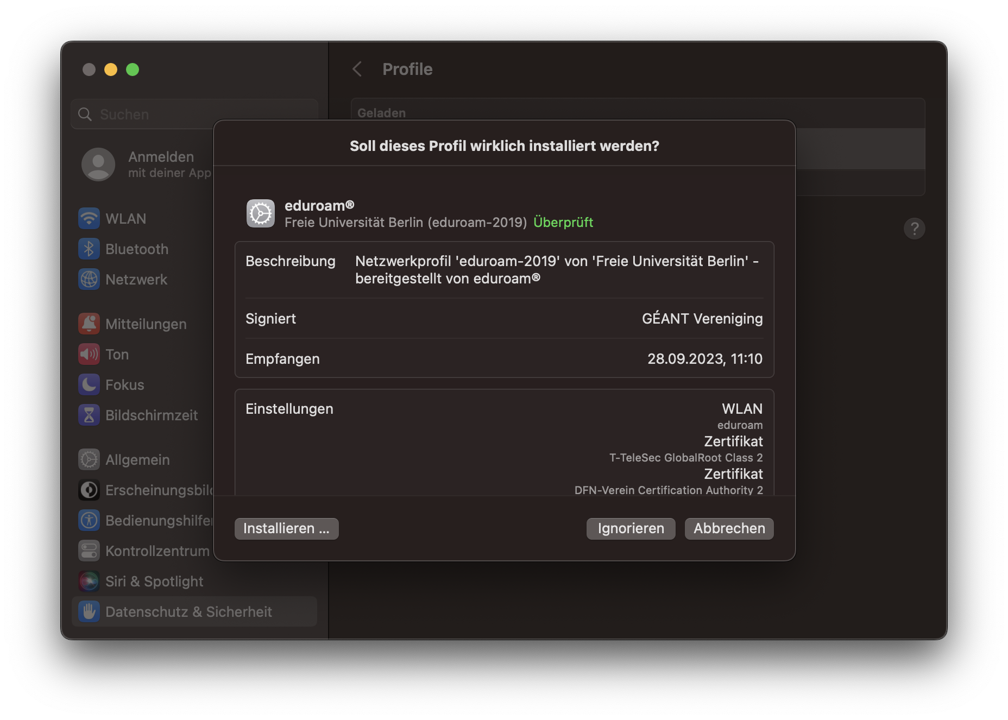Open Bluetooth settings via its icon
This screenshot has height=720, width=1008.
pyautogui.click(x=89, y=249)
